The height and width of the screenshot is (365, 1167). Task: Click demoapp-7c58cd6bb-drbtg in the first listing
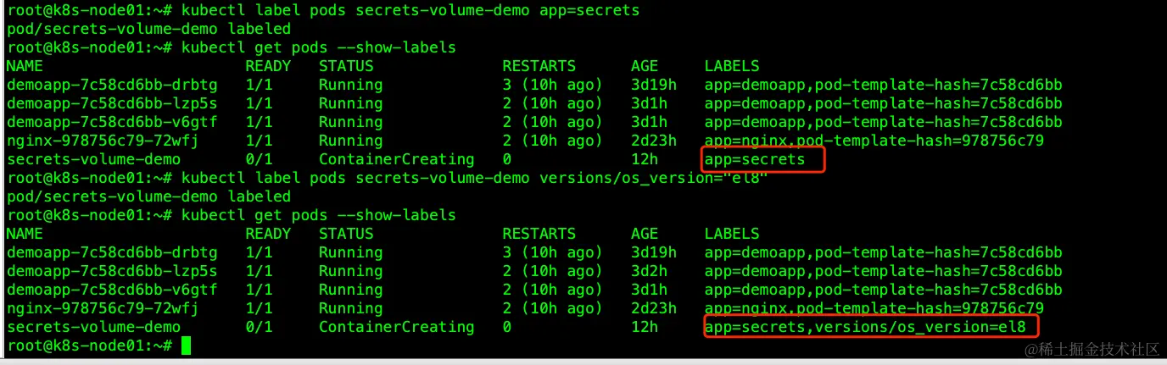(x=111, y=85)
